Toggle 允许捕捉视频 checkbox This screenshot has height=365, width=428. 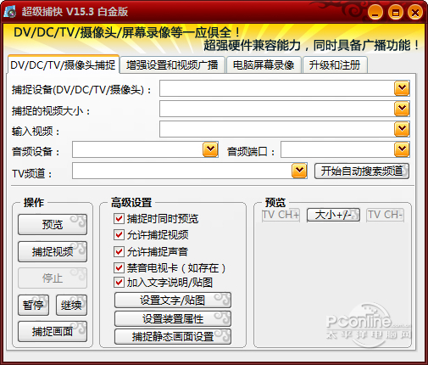[119, 234]
